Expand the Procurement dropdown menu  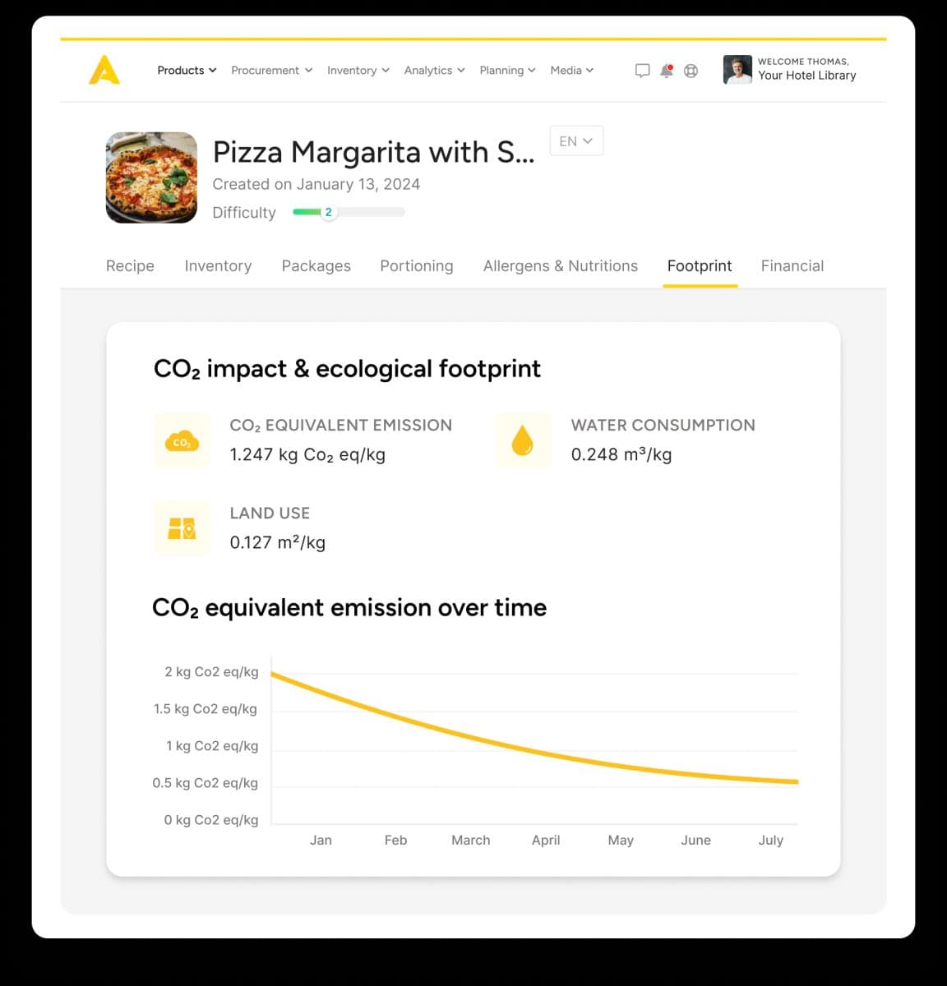point(271,71)
